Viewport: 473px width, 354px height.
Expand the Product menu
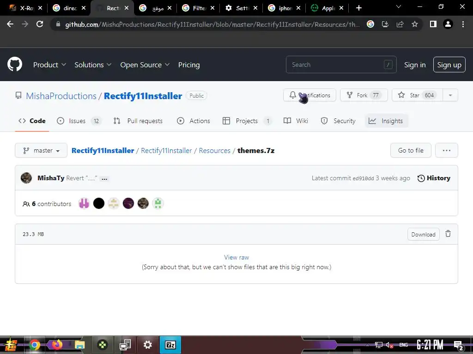pos(49,65)
